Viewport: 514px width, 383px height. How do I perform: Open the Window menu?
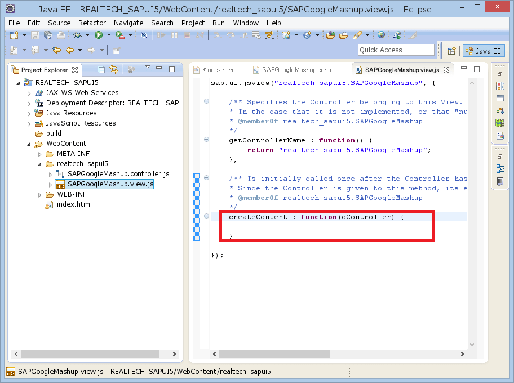point(246,23)
